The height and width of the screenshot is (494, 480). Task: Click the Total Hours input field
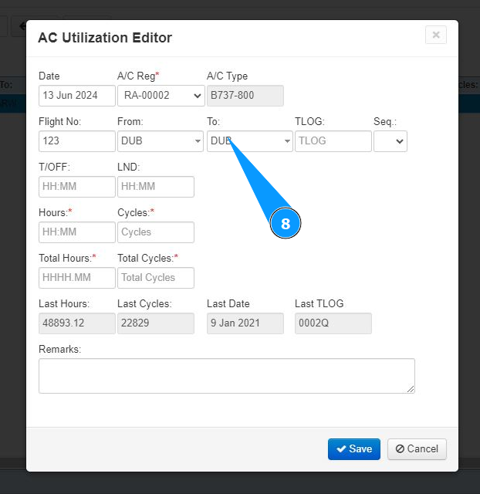click(76, 278)
